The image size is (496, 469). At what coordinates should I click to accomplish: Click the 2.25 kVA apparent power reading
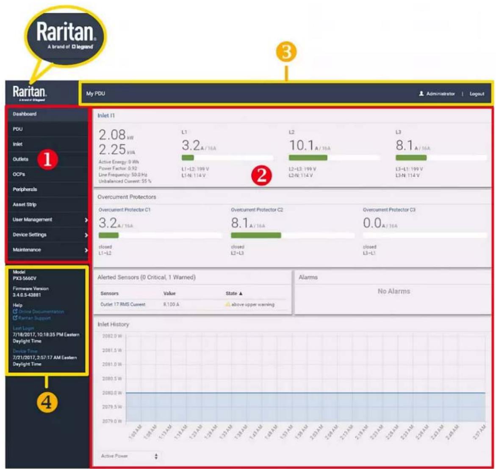117,150
